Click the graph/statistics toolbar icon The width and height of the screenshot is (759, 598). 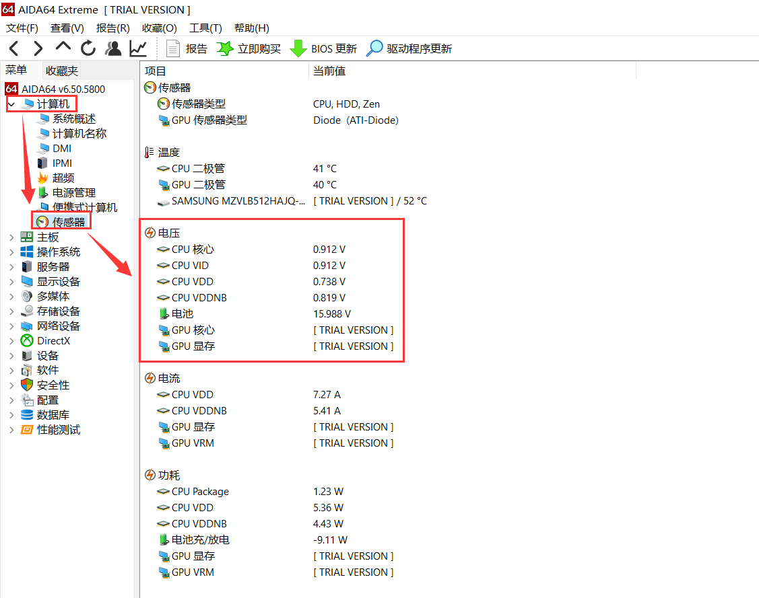(x=137, y=48)
